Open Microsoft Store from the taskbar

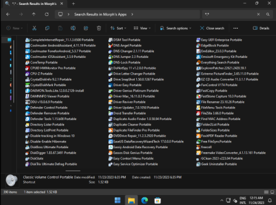[158, 201]
